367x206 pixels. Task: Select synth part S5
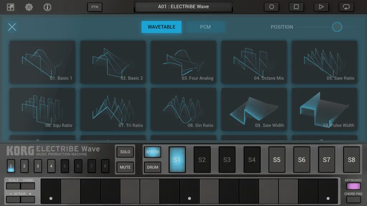(277, 160)
